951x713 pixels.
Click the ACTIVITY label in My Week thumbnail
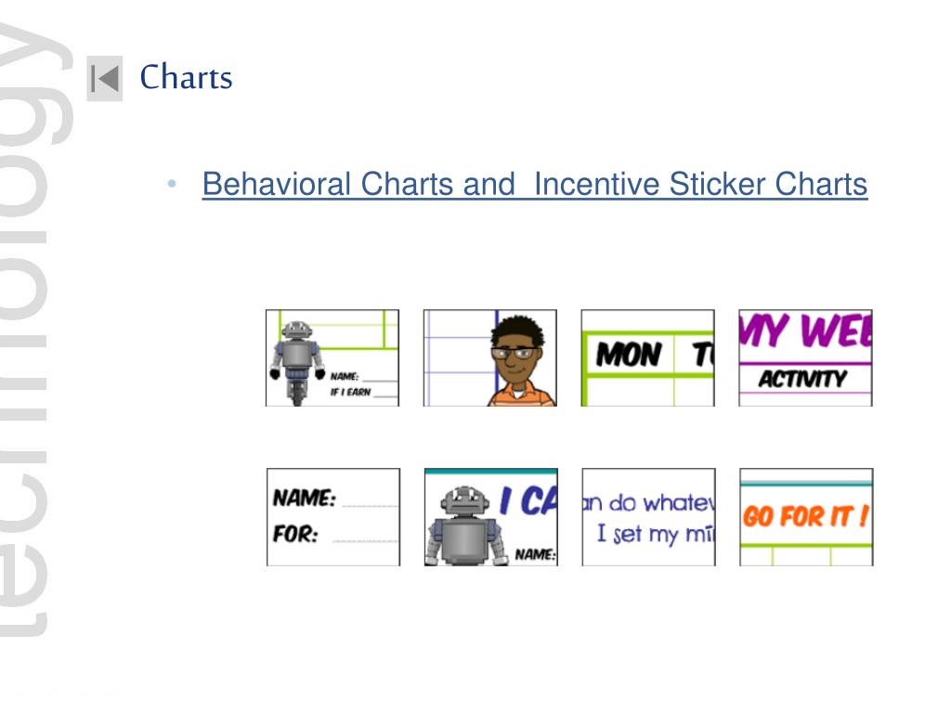802,380
